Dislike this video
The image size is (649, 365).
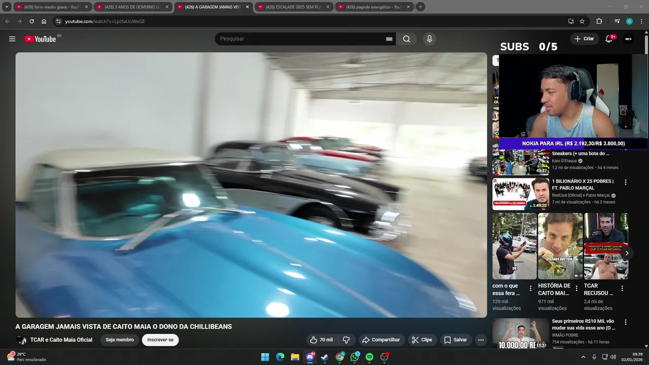[x=346, y=340]
